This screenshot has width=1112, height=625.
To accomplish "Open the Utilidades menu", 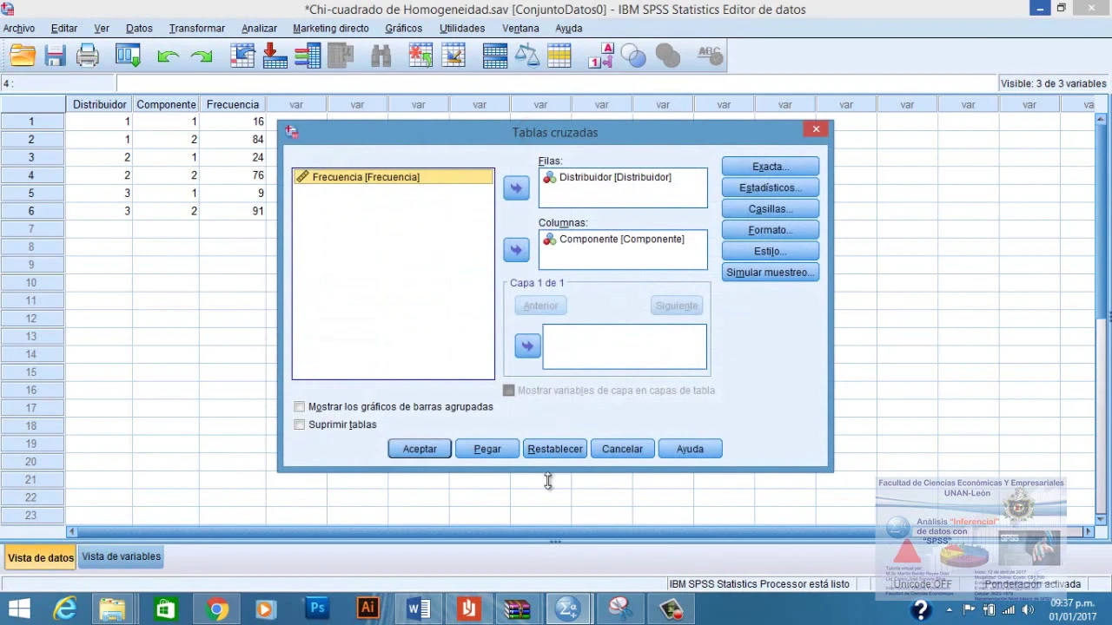I will tap(462, 29).
